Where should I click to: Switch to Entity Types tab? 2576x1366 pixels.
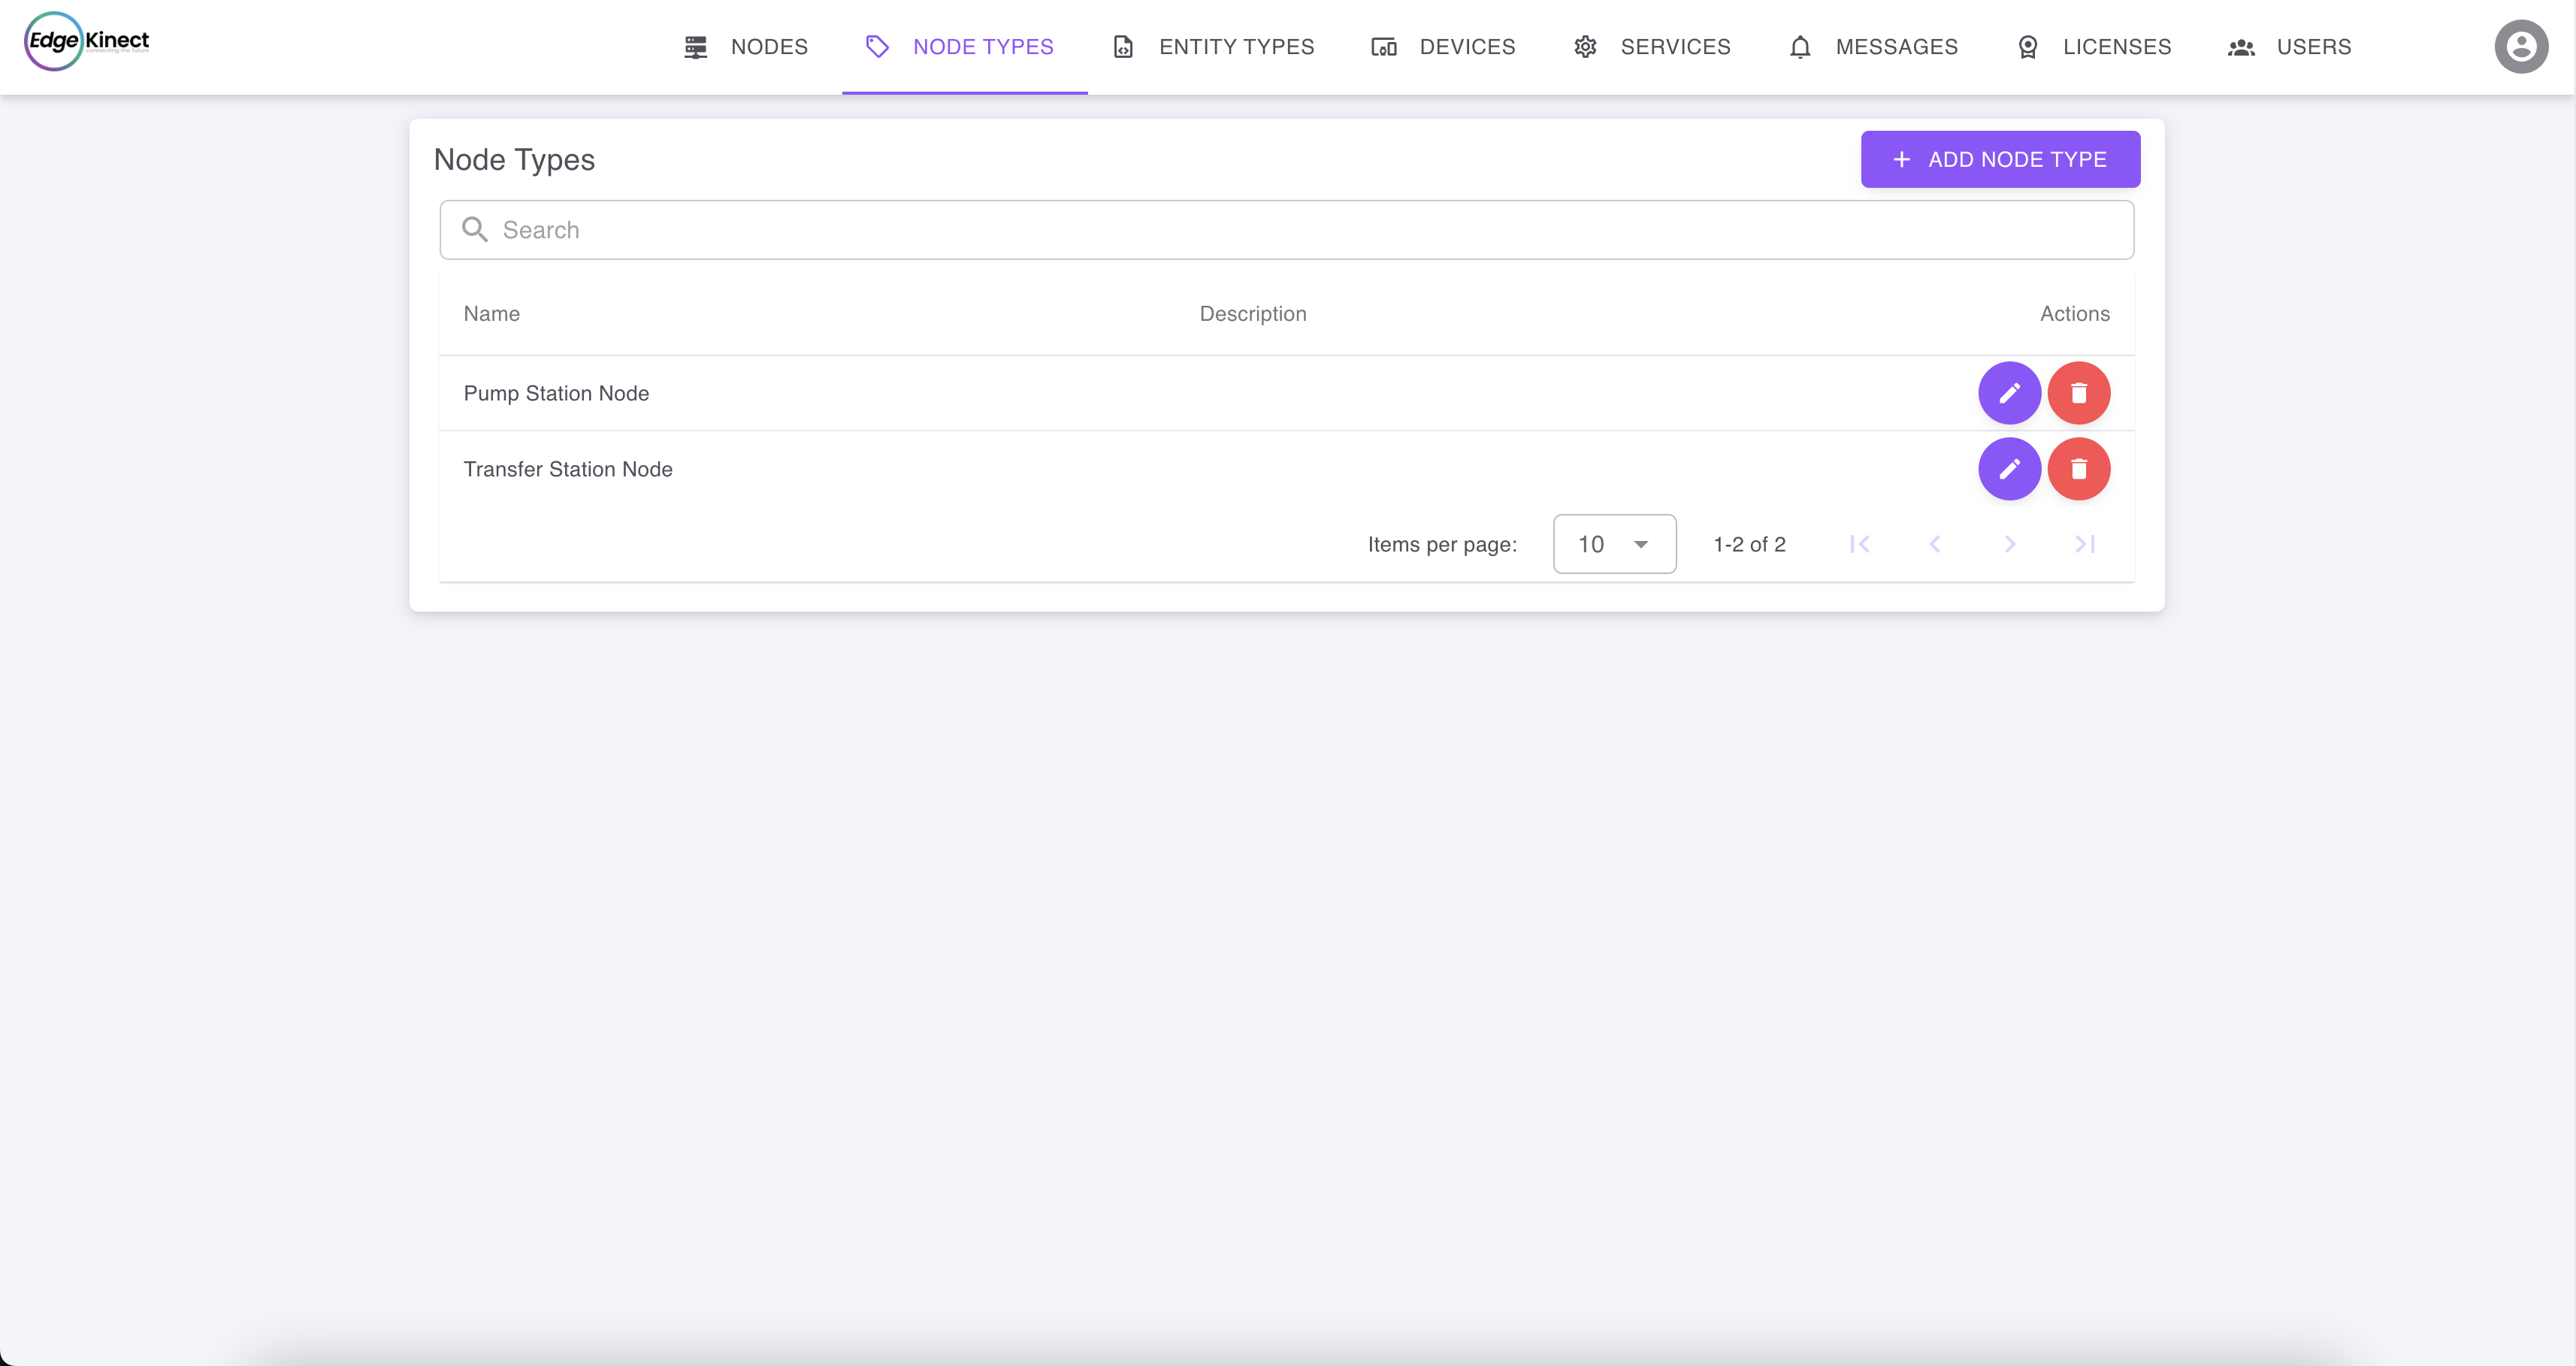[1214, 47]
